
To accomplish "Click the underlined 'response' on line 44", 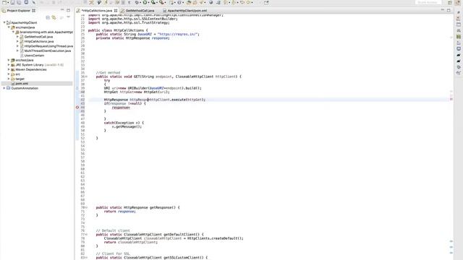I will point(121,108).
